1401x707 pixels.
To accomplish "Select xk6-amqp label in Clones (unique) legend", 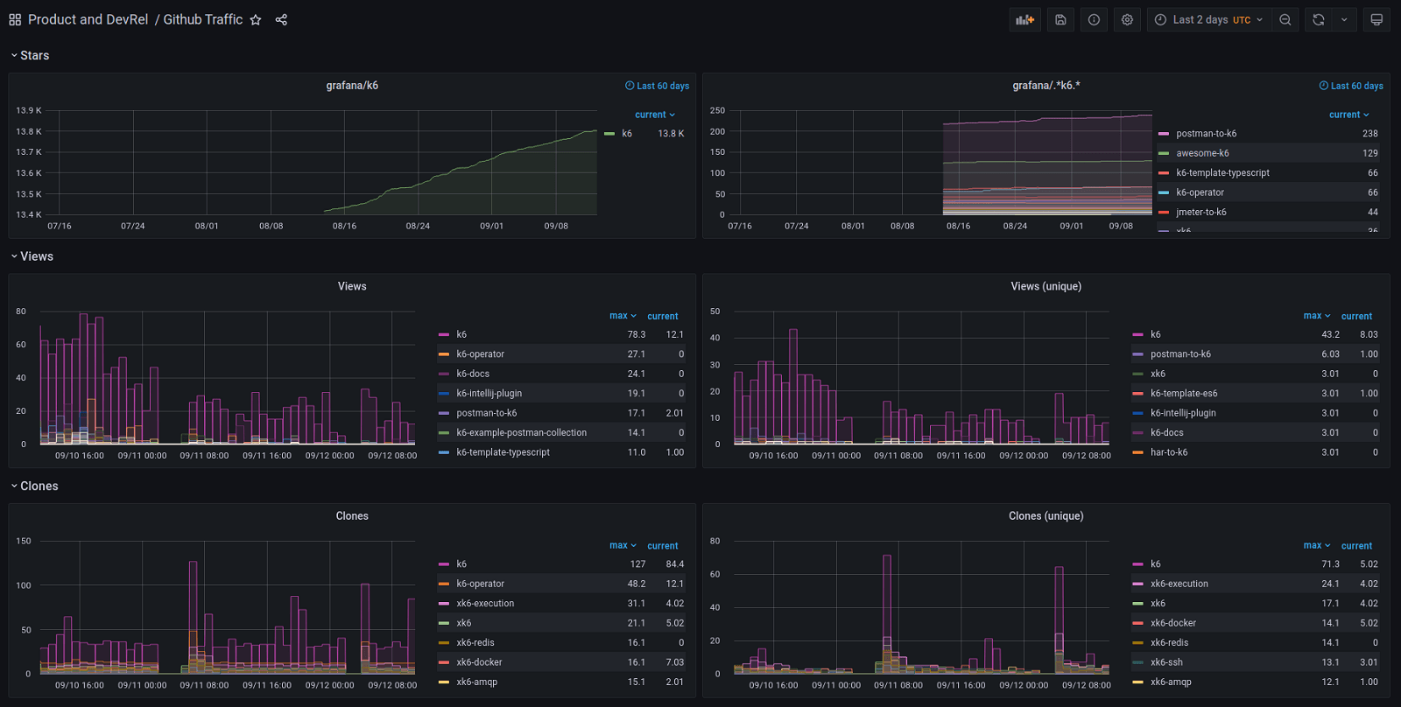I will tap(1171, 682).
